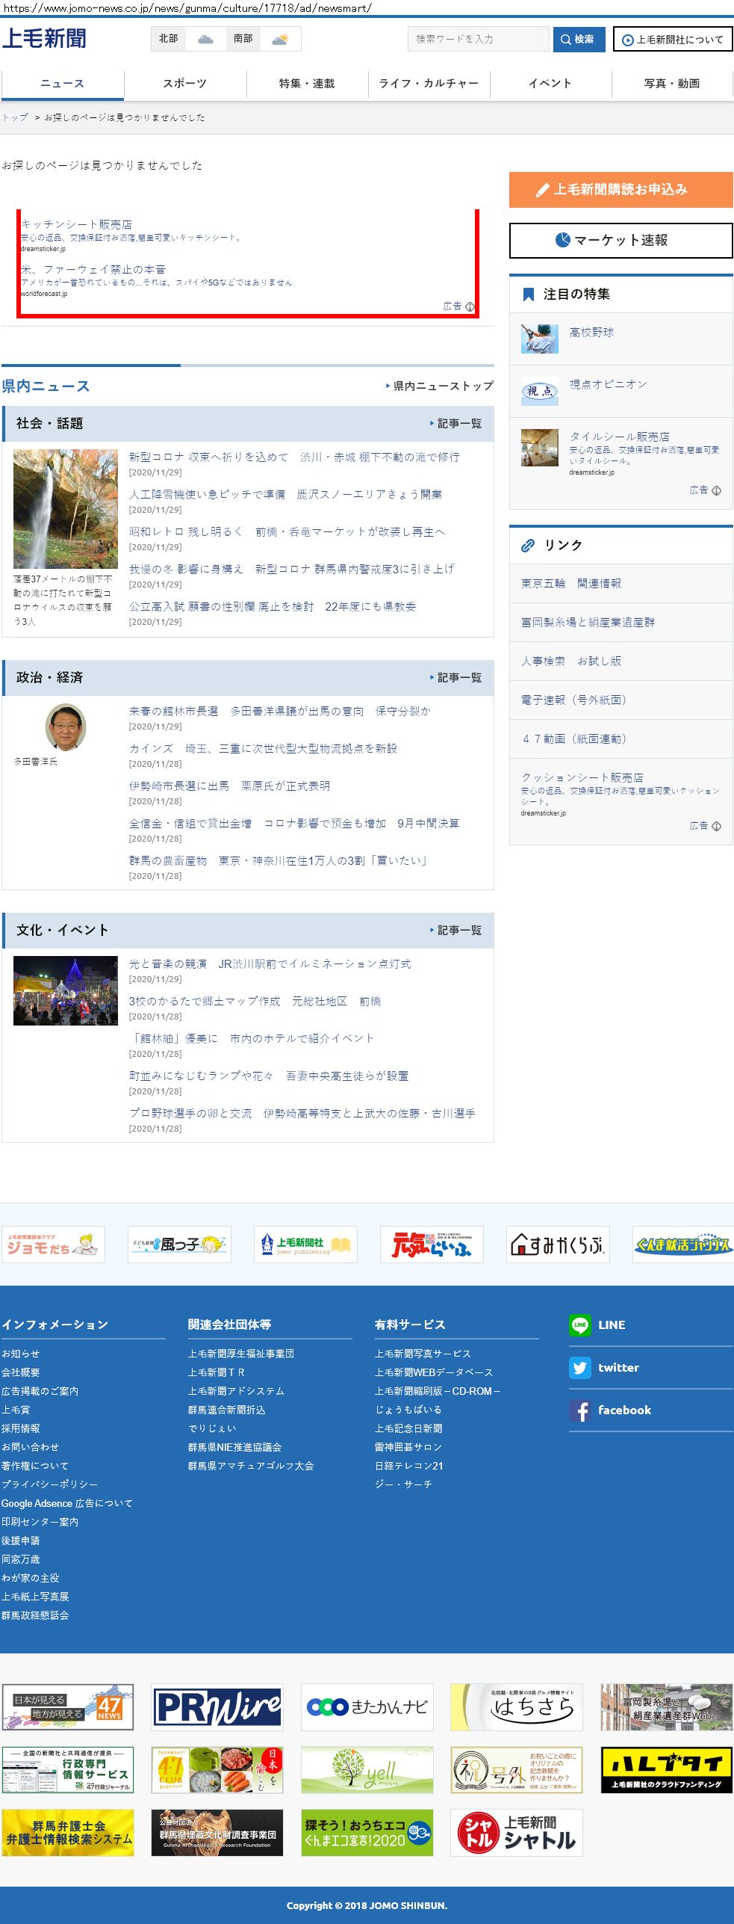Open the twitter bird icon
This screenshot has height=1924, width=734.
coord(579,1367)
